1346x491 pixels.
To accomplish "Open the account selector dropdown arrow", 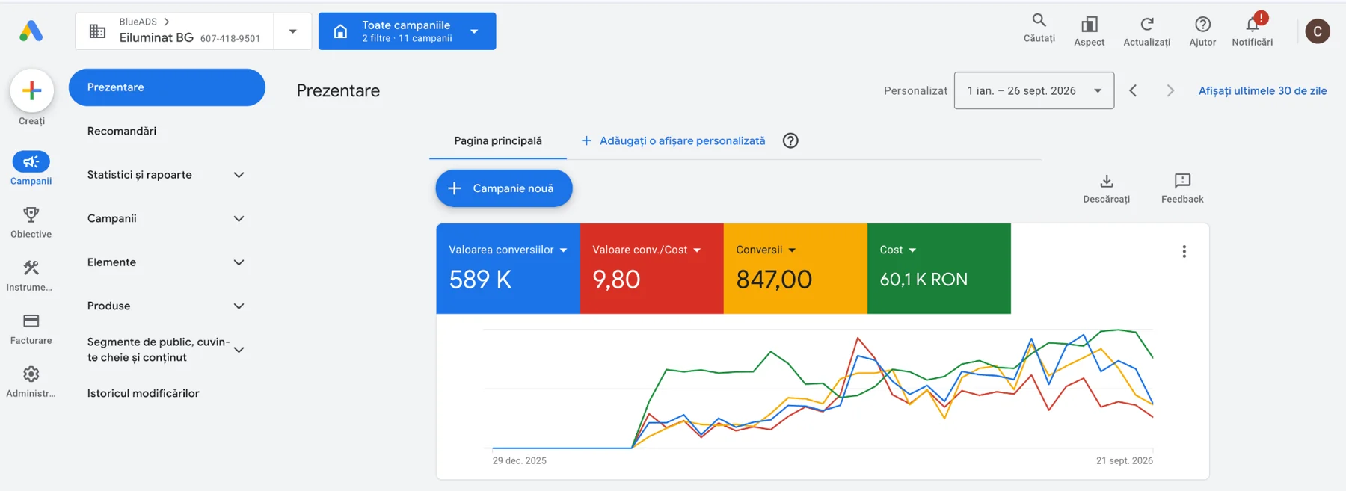I will pyautogui.click(x=293, y=31).
